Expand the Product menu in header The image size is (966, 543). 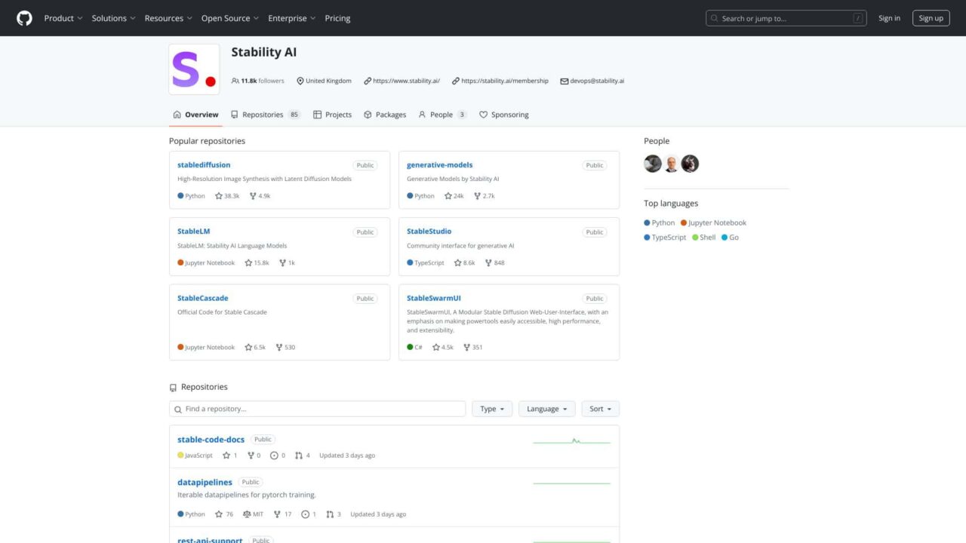pyautogui.click(x=63, y=18)
